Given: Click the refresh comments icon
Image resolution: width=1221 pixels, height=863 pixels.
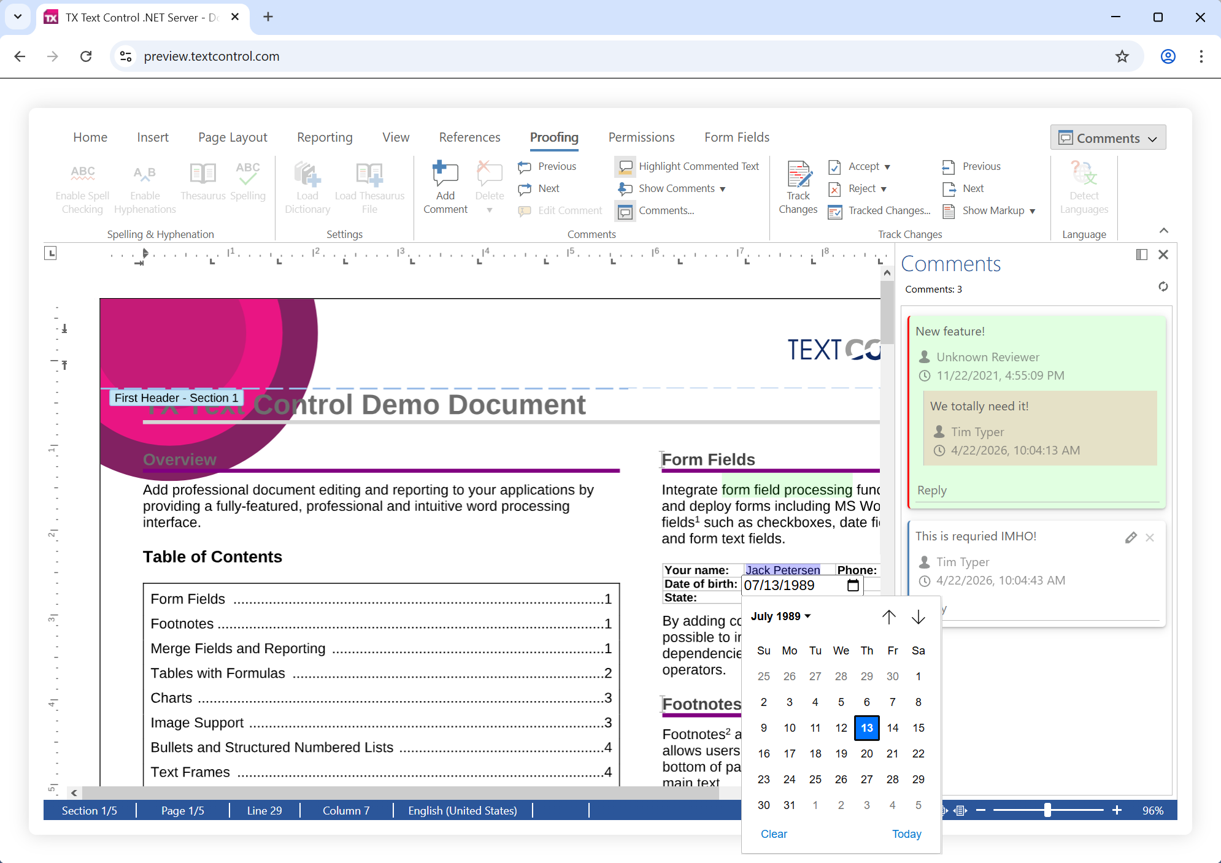Looking at the screenshot, I should pyautogui.click(x=1163, y=286).
